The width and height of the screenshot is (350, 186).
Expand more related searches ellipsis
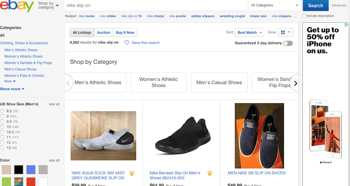pos(295,16)
